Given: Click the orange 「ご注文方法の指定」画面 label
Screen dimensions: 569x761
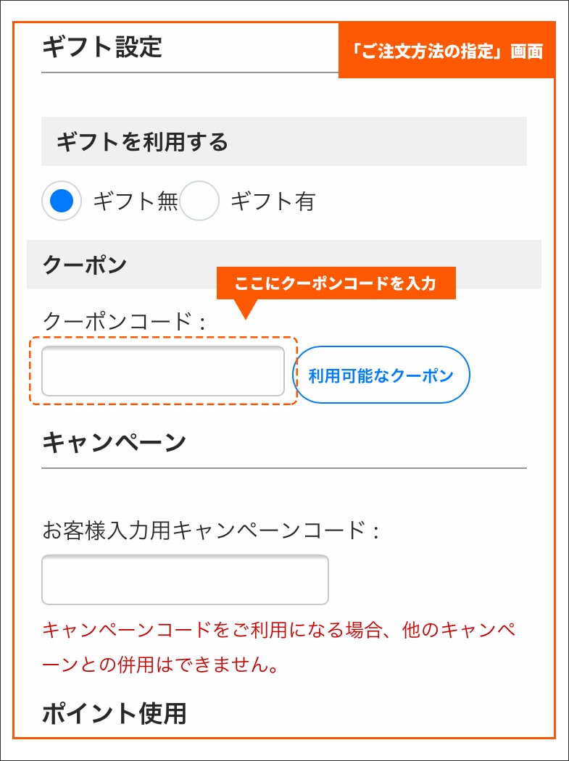Looking at the screenshot, I should 446,51.
